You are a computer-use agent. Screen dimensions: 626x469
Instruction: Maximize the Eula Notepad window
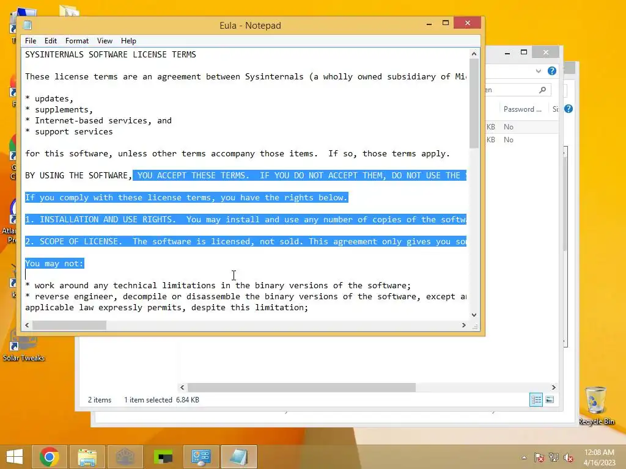coord(446,23)
